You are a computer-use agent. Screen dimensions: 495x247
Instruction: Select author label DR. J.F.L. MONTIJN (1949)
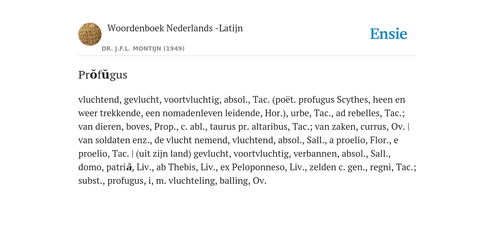coord(143,49)
